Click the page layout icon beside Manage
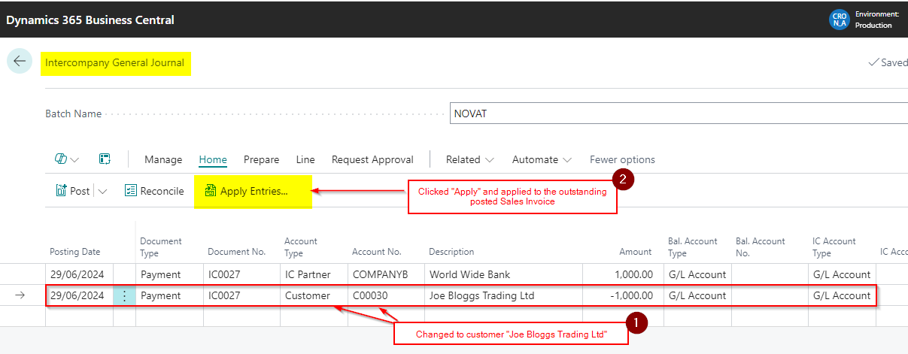Image resolution: width=908 pixels, height=354 pixels. [x=105, y=159]
